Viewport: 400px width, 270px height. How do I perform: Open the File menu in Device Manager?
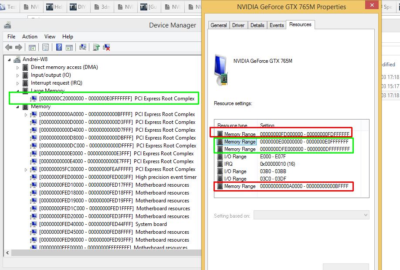(11, 37)
